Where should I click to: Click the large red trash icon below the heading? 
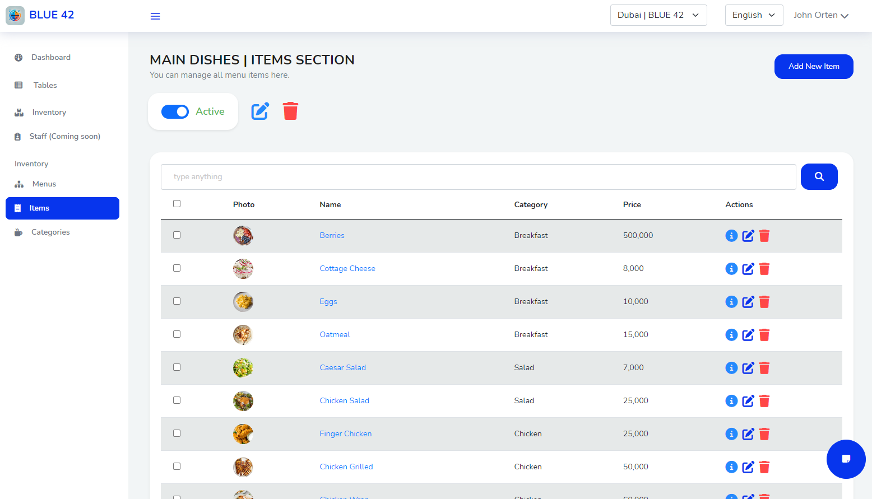coord(290,111)
